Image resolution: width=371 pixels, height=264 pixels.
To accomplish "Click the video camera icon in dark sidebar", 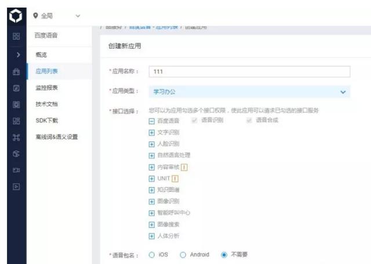I will click(x=16, y=170).
